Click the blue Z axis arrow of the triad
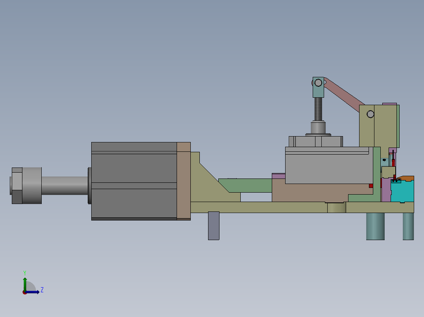 32,292
